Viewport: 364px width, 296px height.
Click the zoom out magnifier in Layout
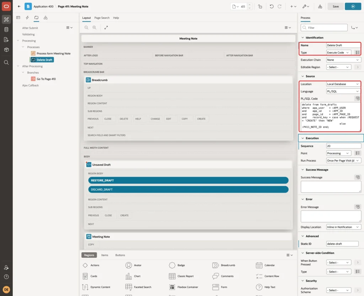click(86, 27)
